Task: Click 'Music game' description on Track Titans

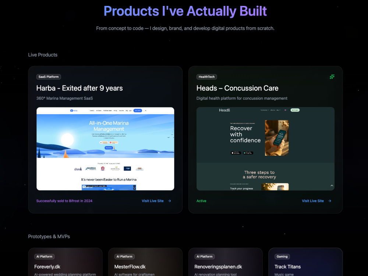Action: pos(284,274)
